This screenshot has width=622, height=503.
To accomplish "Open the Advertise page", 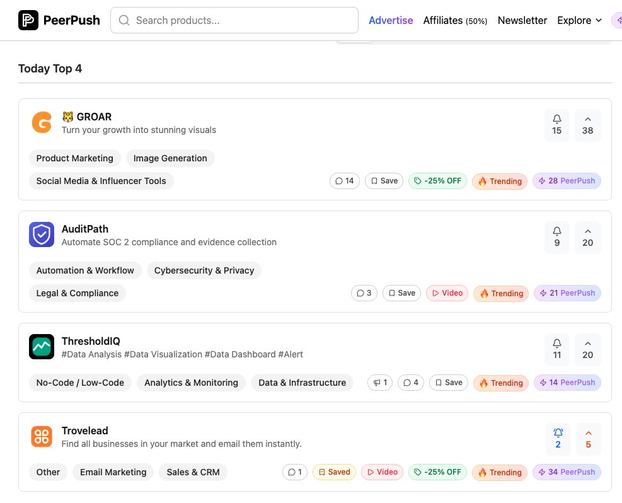I will coord(391,20).
